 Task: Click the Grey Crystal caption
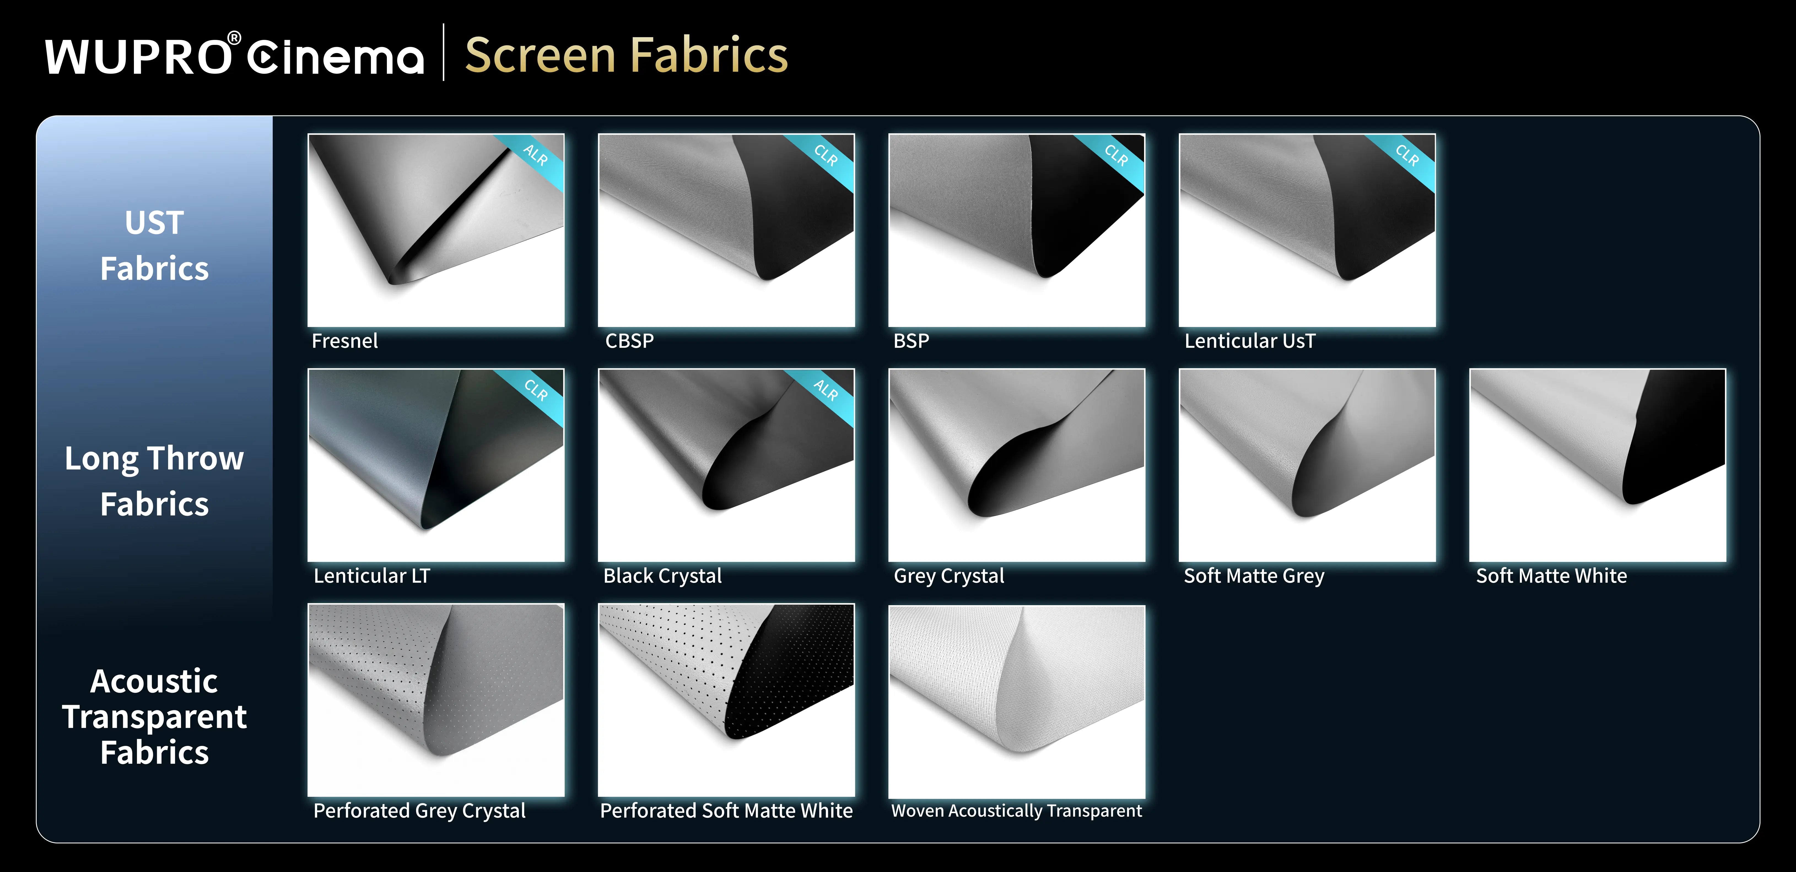(x=949, y=576)
